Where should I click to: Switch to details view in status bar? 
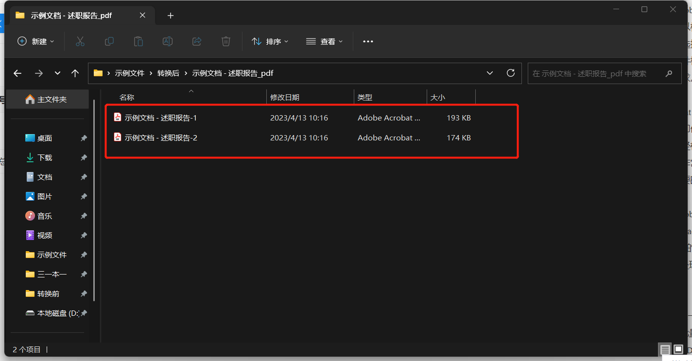tap(665, 349)
